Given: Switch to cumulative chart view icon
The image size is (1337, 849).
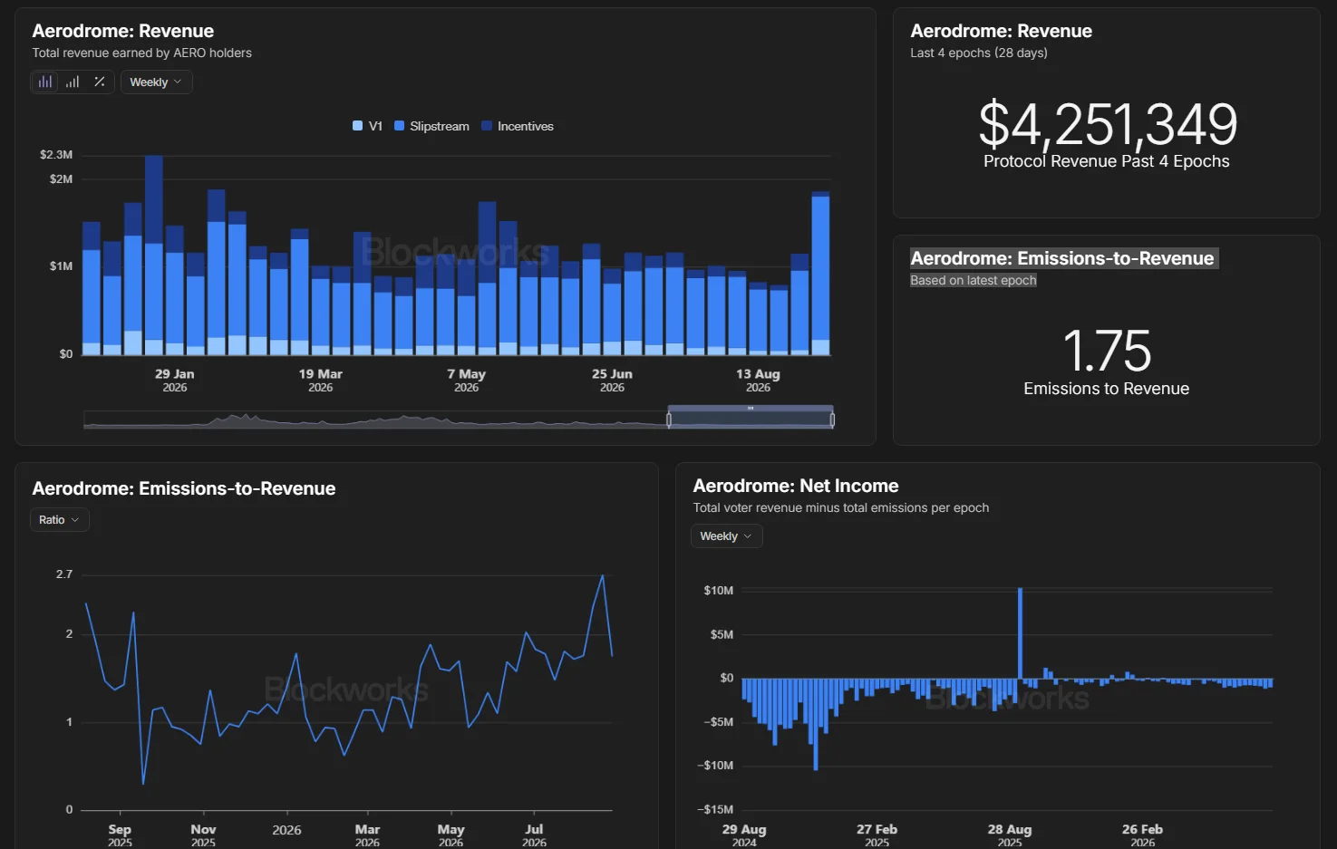Looking at the screenshot, I should tap(73, 82).
